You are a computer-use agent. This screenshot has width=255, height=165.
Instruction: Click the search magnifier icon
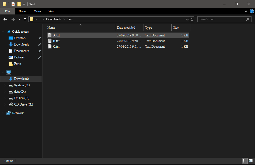[x=247, y=19]
